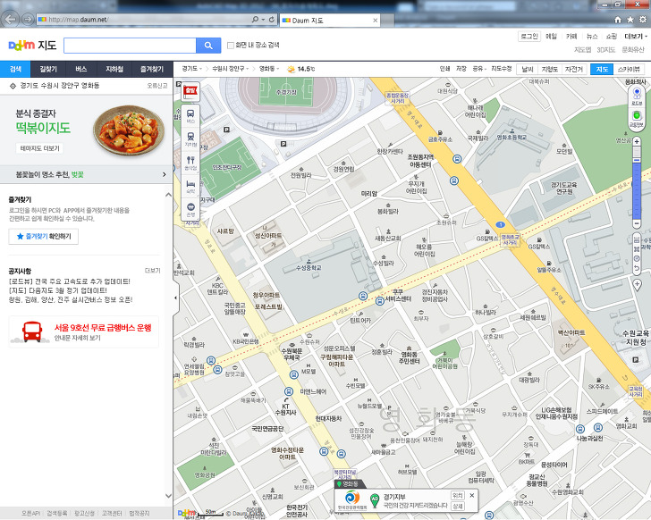Show banks with the won symbol icon

click(x=190, y=209)
